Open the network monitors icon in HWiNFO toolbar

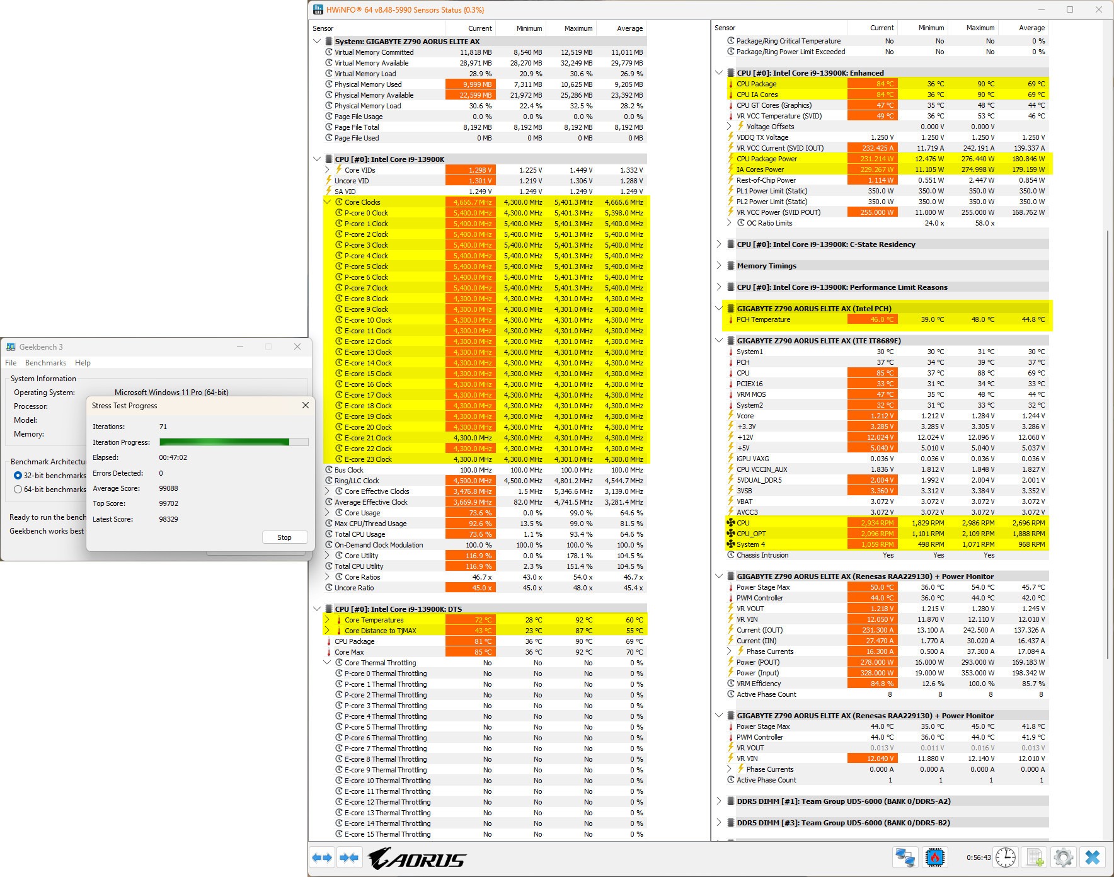click(905, 857)
